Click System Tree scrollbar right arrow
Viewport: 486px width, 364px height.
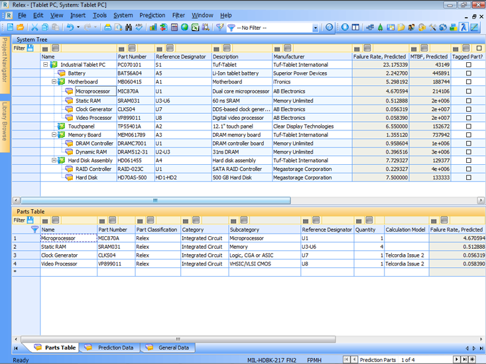pyautogui.click(x=481, y=201)
